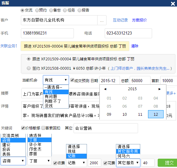Open the 其它服务 provider dropdown

click(x=128, y=163)
